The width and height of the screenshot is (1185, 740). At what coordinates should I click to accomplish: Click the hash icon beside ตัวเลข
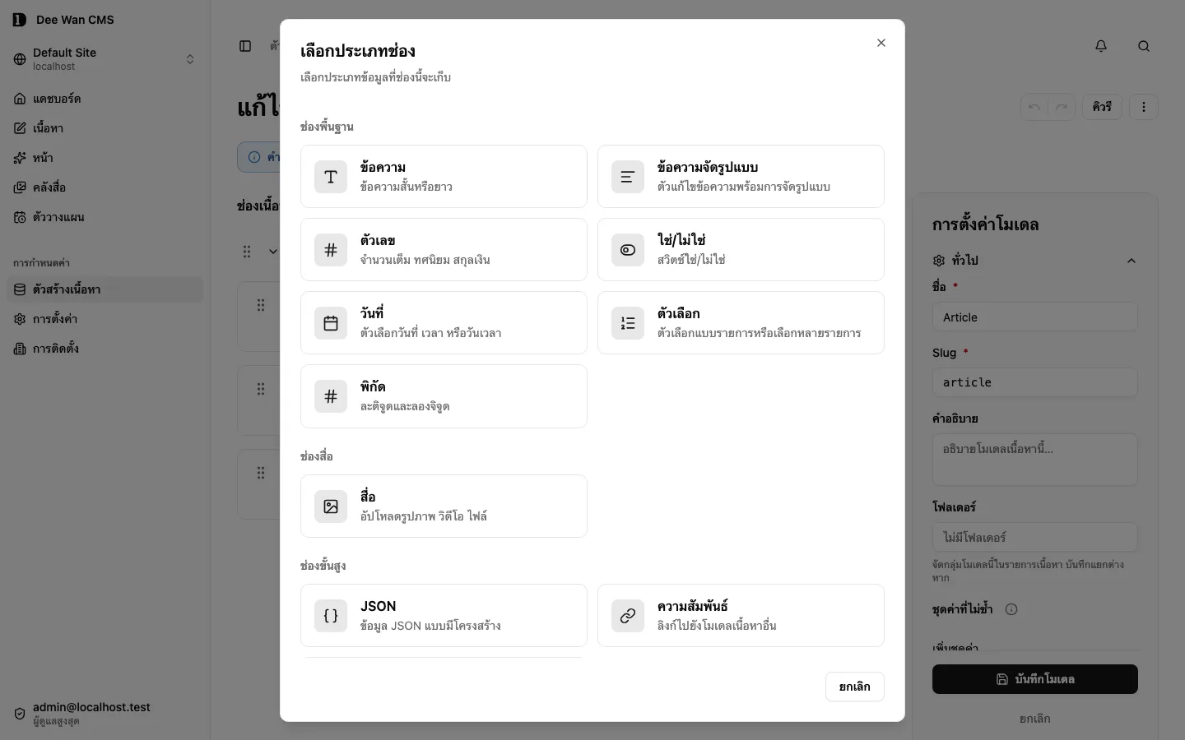[331, 250]
